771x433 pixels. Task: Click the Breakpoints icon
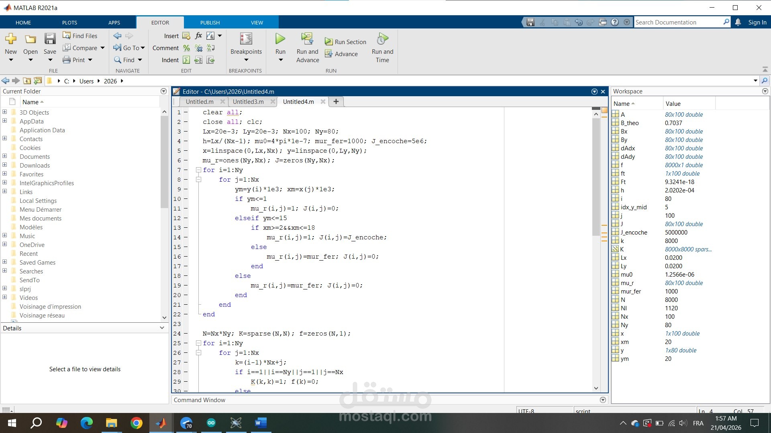(246, 39)
